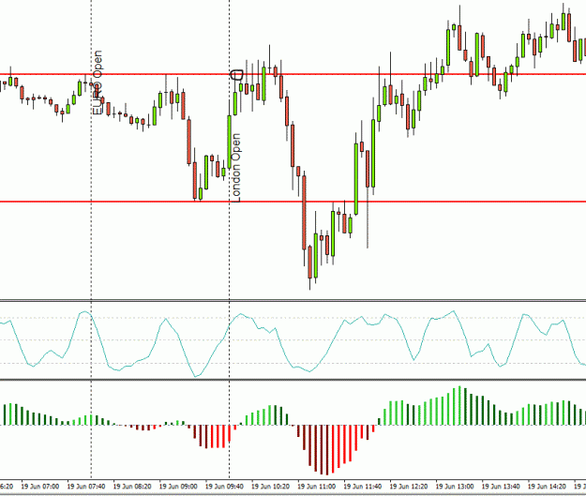Click the 'London Open' vertical label
Screen dimensions: 586x496
[x=236, y=168]
